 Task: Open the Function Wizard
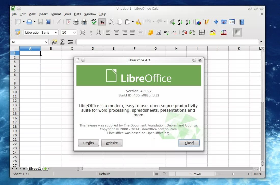tap(54, 42)
